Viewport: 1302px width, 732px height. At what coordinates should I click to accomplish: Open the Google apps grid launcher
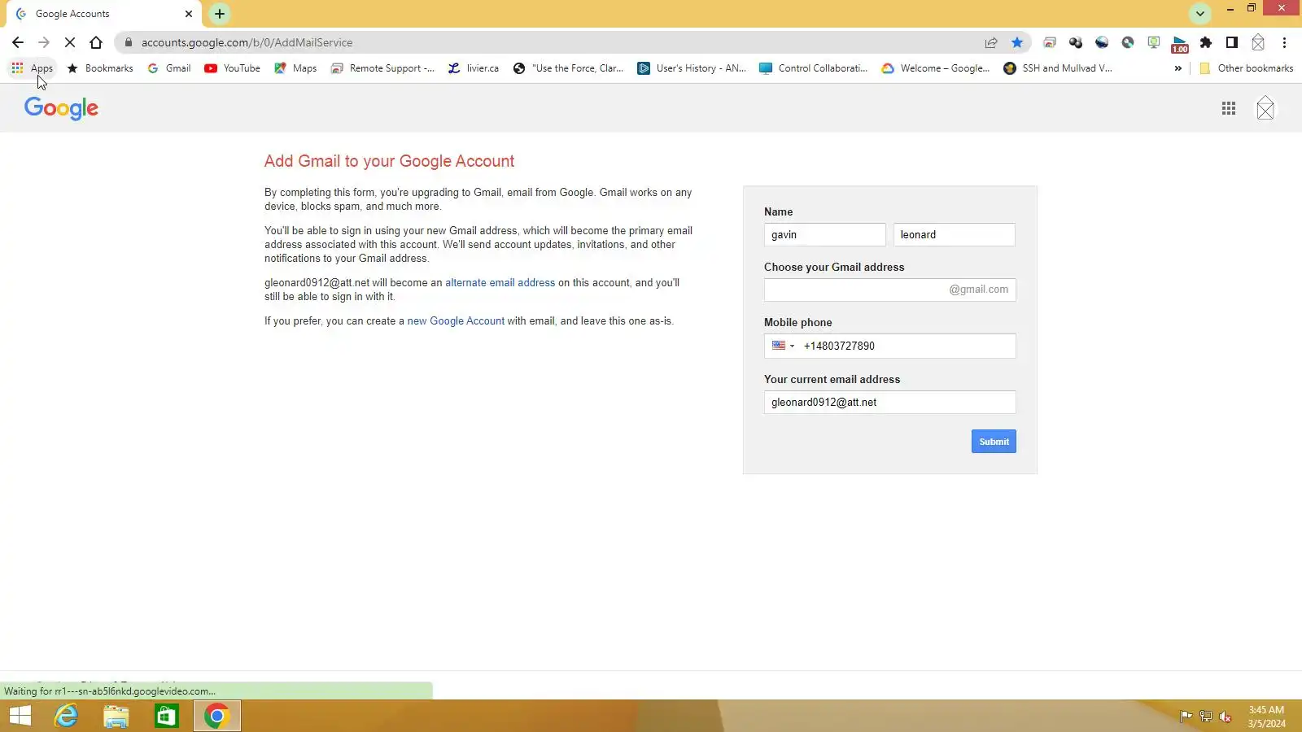click(1229, 108)
